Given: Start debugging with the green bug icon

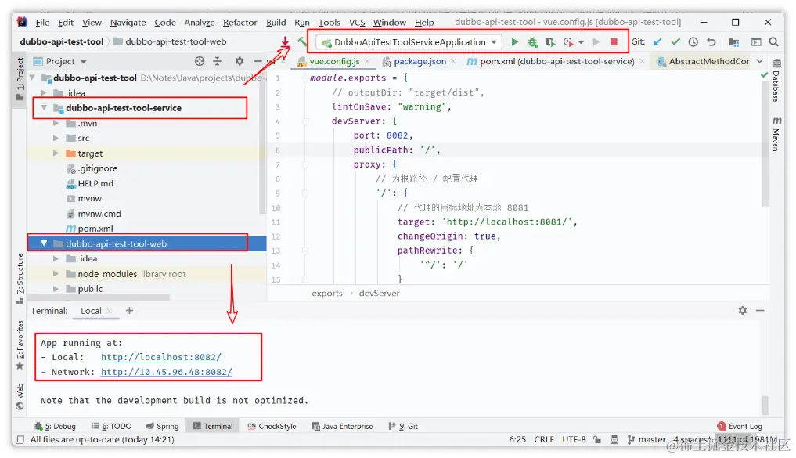Looking at the screenshot, I should pos(532,42).
